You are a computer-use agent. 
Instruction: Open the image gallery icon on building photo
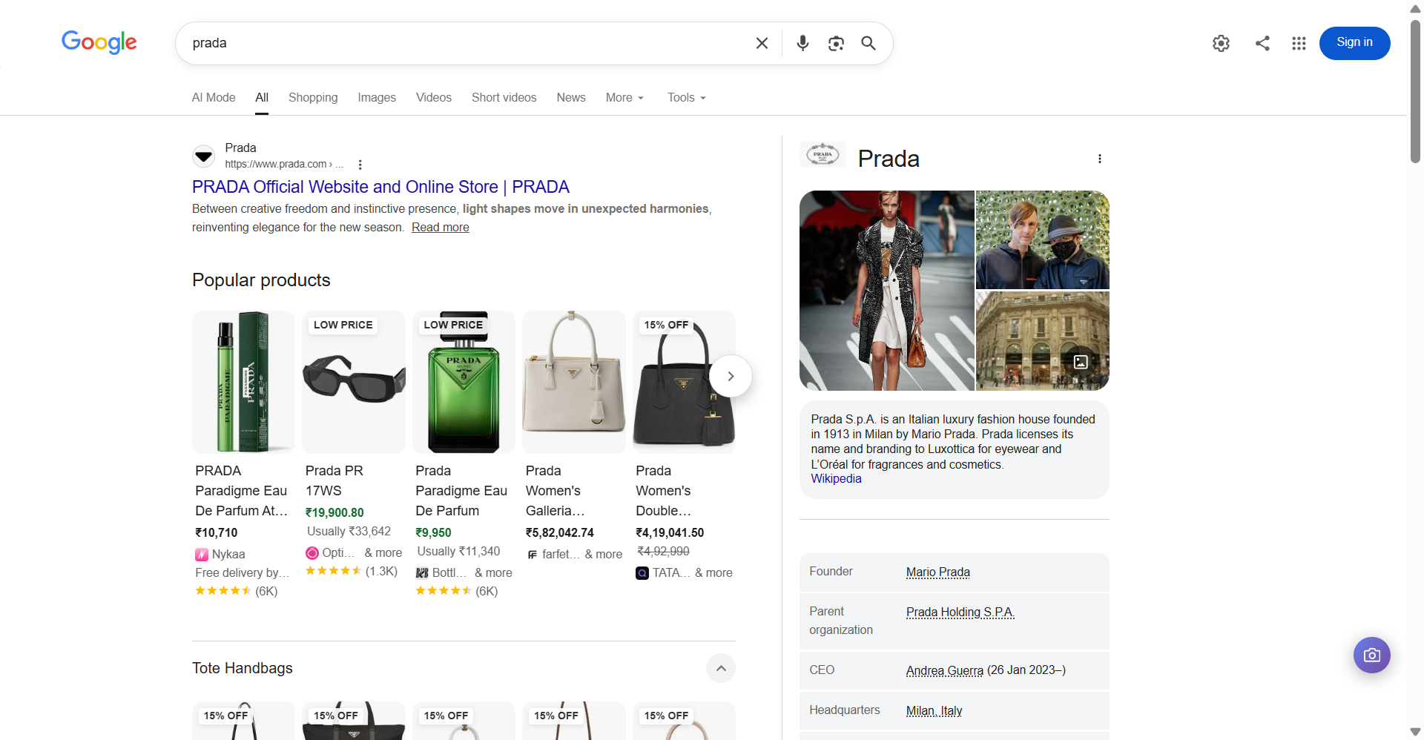click(x=1081, y=362)
